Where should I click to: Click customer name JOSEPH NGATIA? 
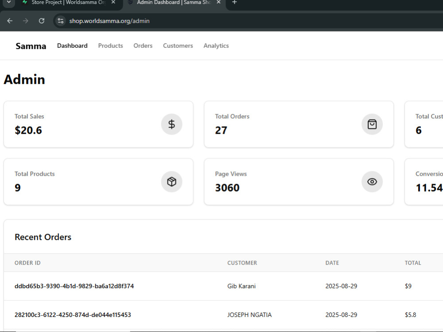[x=249, y=315]
